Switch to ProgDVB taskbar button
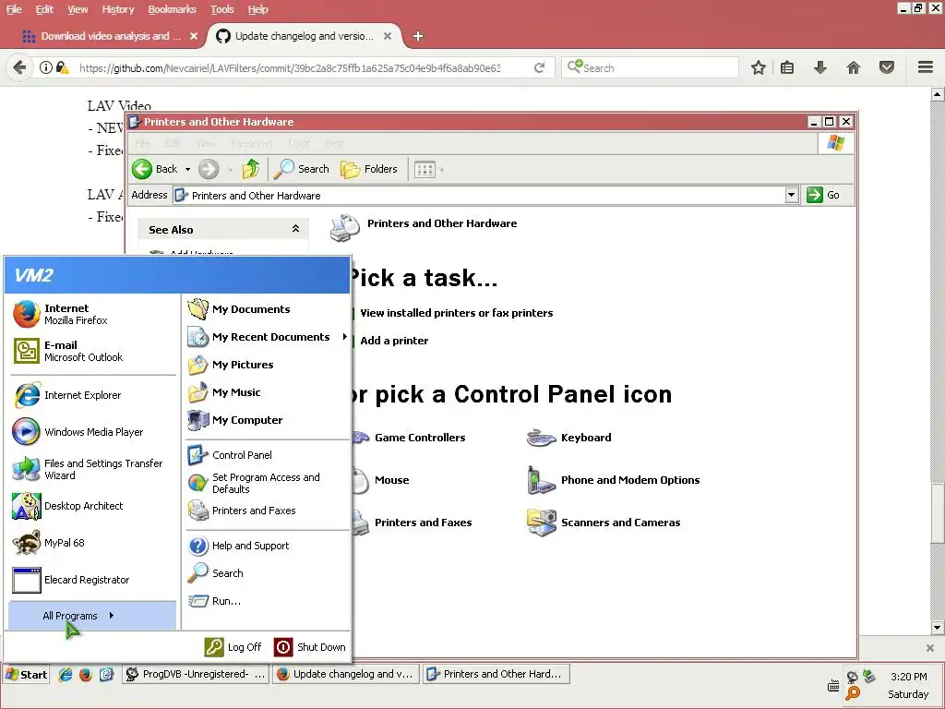This screenshot has width=945, height=709. [196, 674]
